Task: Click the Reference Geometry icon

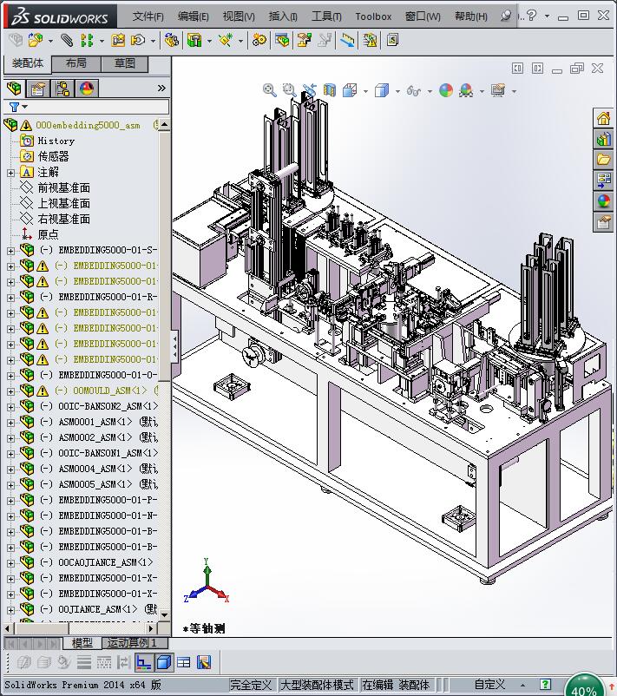Action: pyautogui.click(x=226, y=41)
